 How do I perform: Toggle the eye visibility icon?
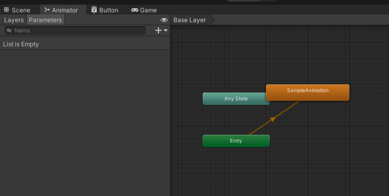tap(164, 20)
